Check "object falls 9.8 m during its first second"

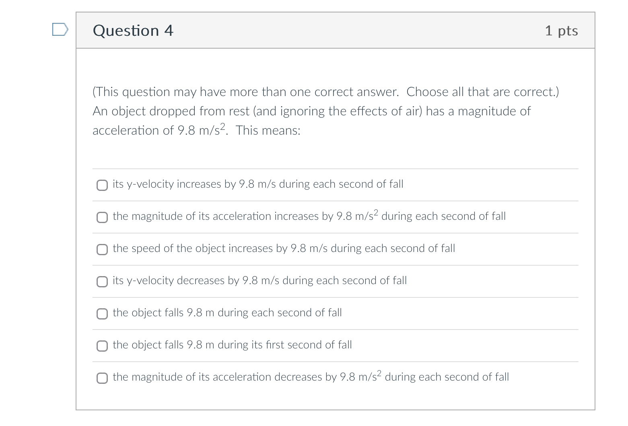coord(102,346)
